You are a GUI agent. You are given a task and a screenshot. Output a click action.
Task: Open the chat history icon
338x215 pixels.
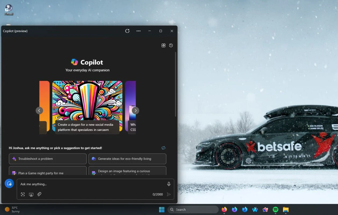(x=171, y=45)
